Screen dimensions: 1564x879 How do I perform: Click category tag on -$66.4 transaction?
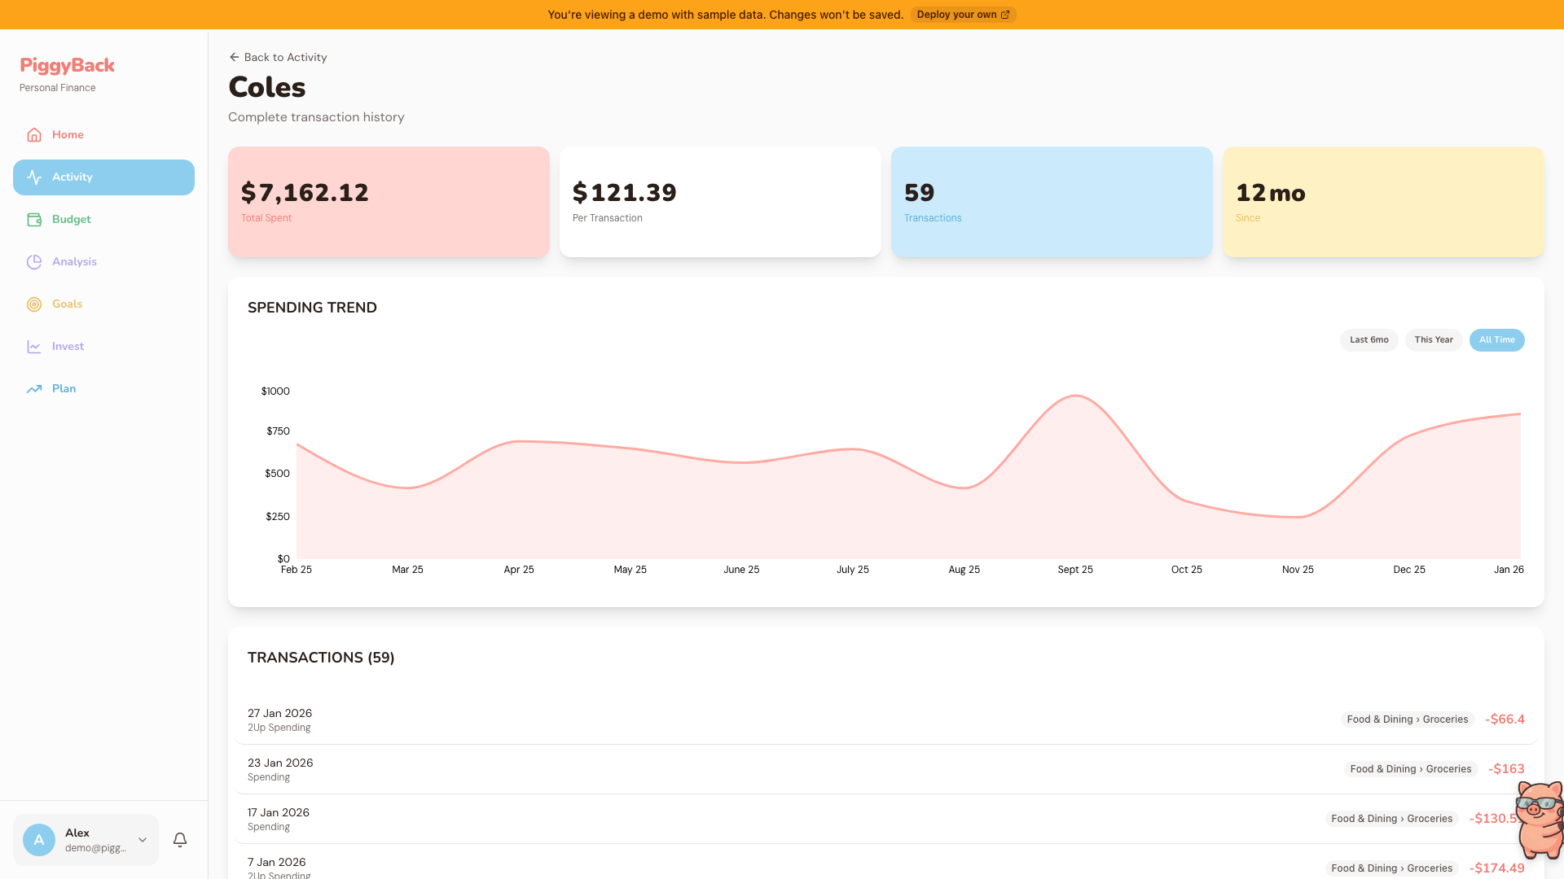pyautogui.click(x=1408, y=719)
